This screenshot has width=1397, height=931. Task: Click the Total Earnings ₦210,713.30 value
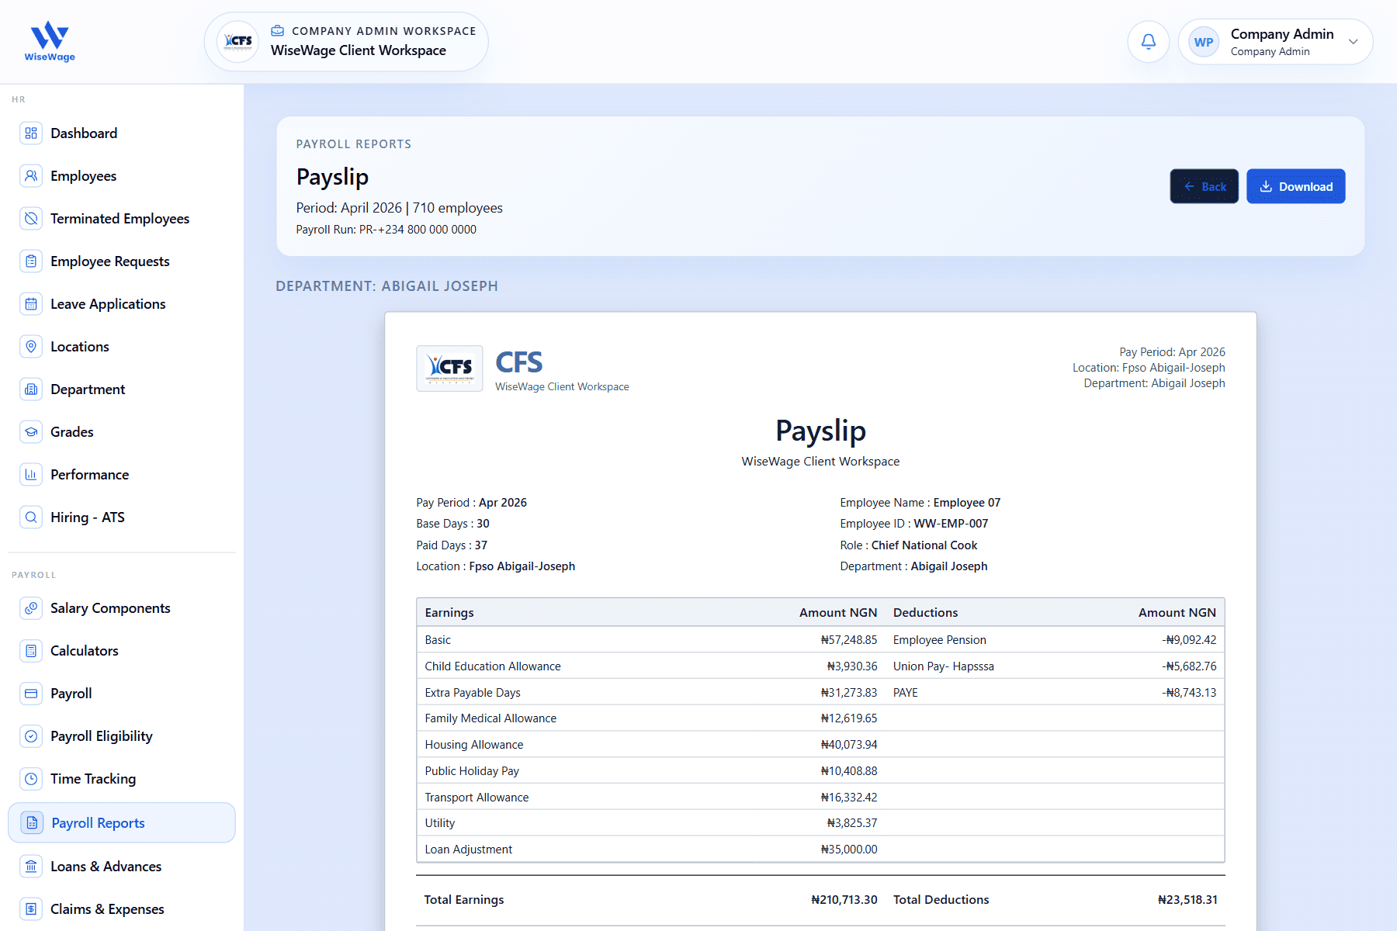844,900
